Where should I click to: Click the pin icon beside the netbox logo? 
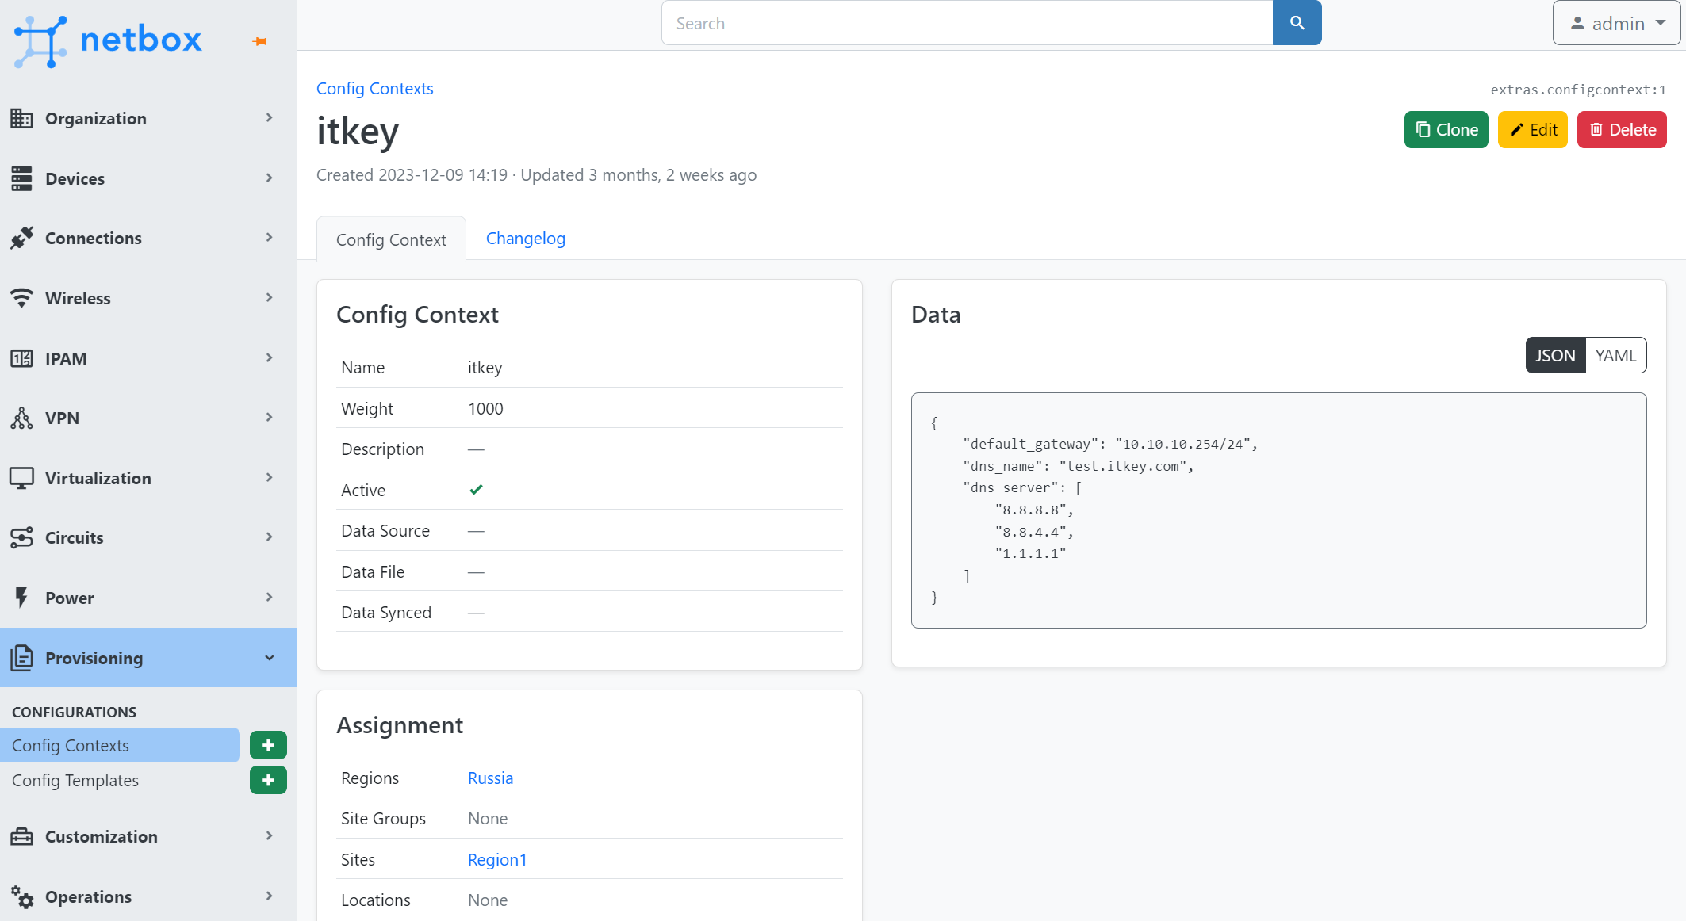[259, 41]
